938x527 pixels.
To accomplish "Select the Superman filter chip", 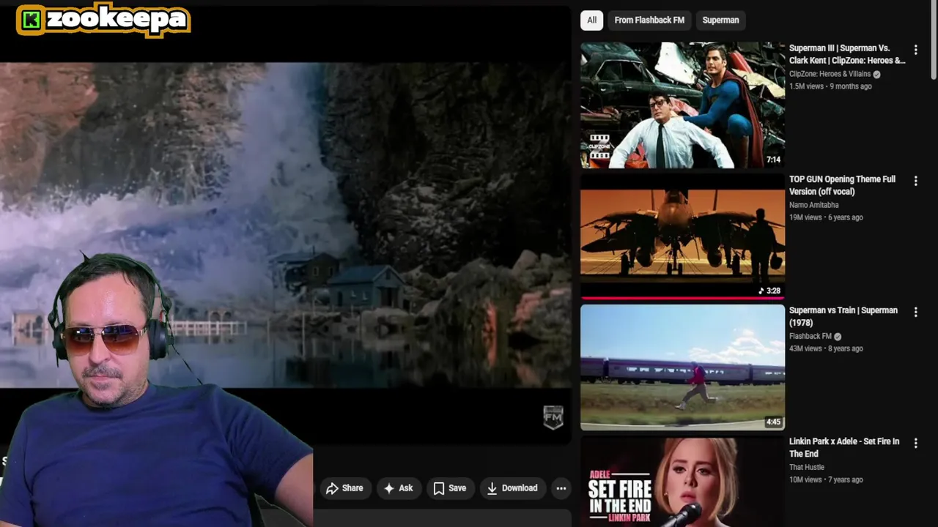I will tap(720, 20).
